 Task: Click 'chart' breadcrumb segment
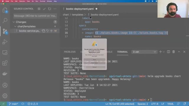click(x=66, y=15)
